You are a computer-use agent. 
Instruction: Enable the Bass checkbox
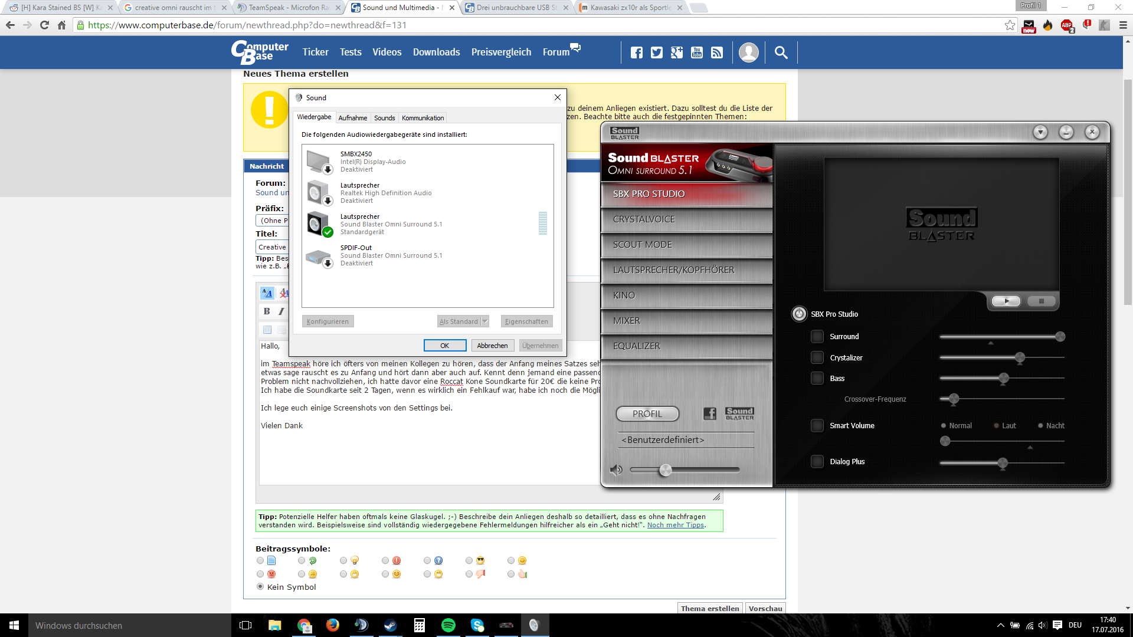pos(817,378)
